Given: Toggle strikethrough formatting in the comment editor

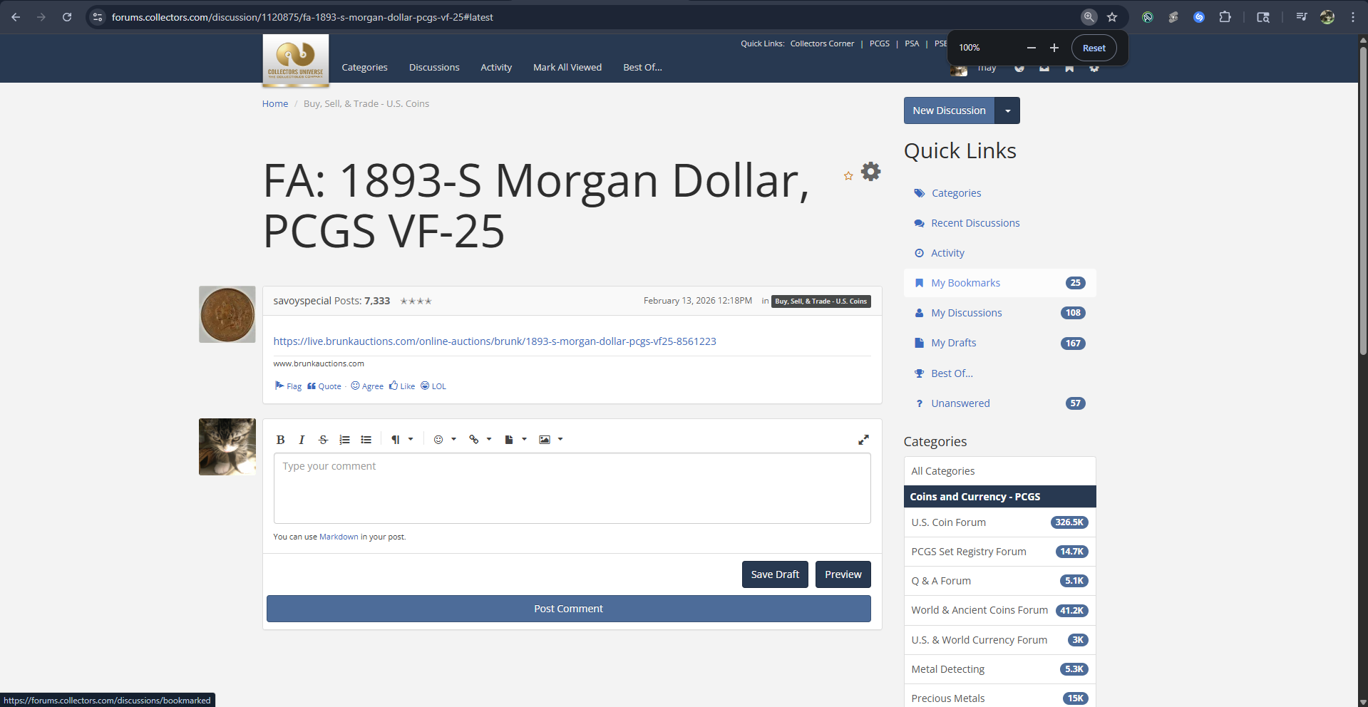Looking at the screenshot, I should [323, 440].
